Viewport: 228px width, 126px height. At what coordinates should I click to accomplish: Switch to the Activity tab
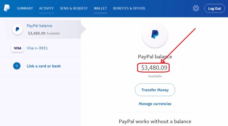pyautogui.click(x=46, y=8)
